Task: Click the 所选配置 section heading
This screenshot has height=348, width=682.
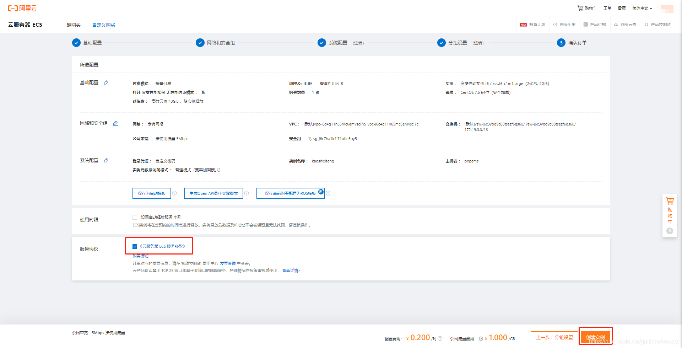Action: tap(89, 65)
